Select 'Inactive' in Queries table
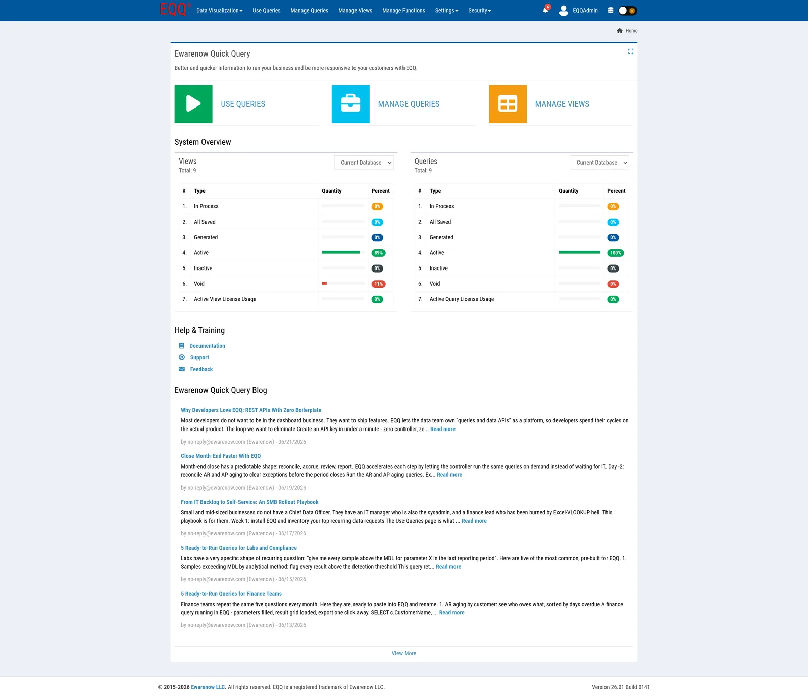Image resolution: width=808 pixels, height=698 pixels. 522,269
